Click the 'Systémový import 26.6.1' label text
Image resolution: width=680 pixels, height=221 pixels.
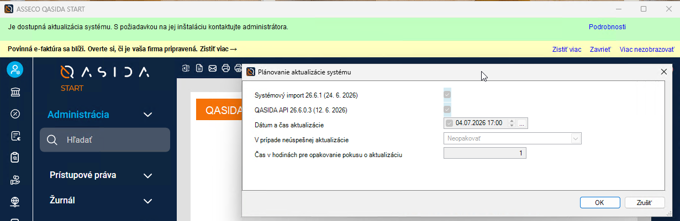(306, 95)
